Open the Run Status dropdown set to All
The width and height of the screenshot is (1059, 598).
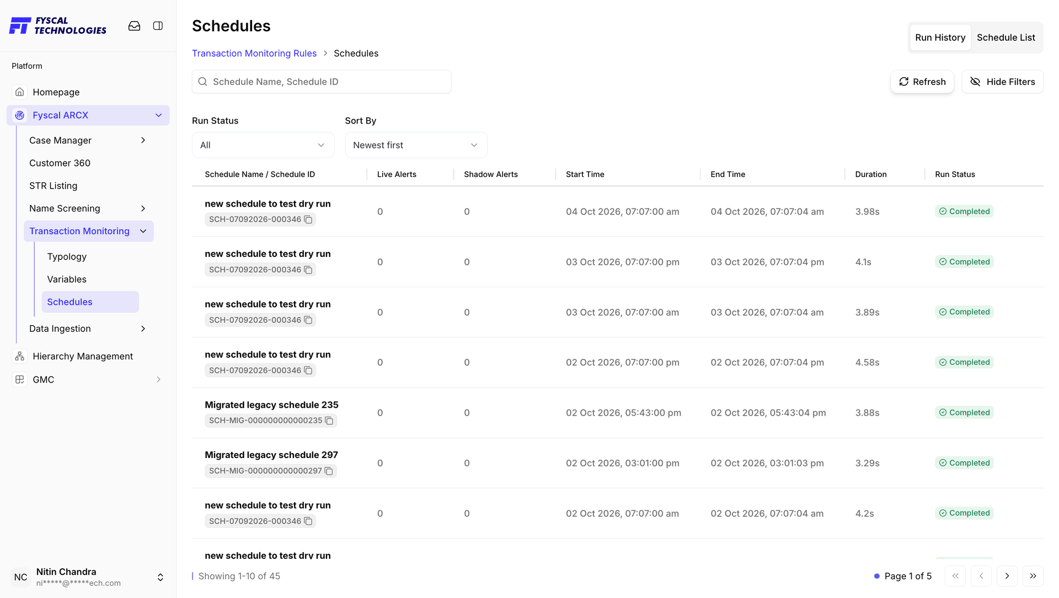tap(263, 145)
